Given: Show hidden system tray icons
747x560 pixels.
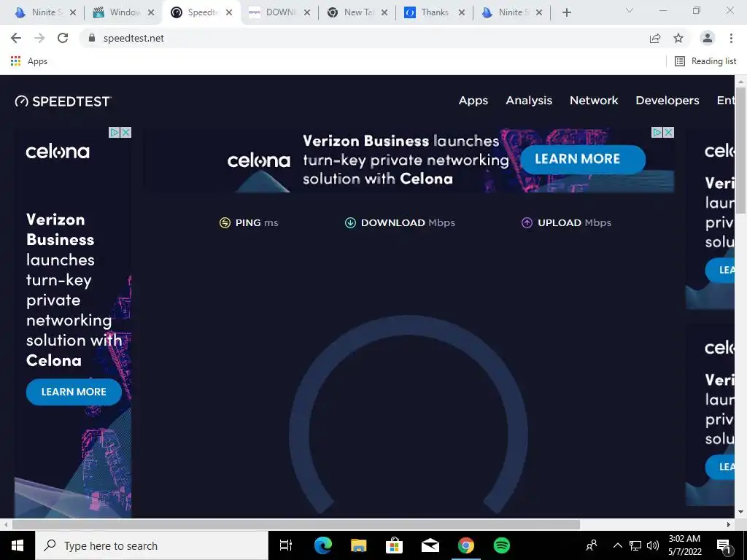Looking at the screenshot, I should [x=617, y=545].
